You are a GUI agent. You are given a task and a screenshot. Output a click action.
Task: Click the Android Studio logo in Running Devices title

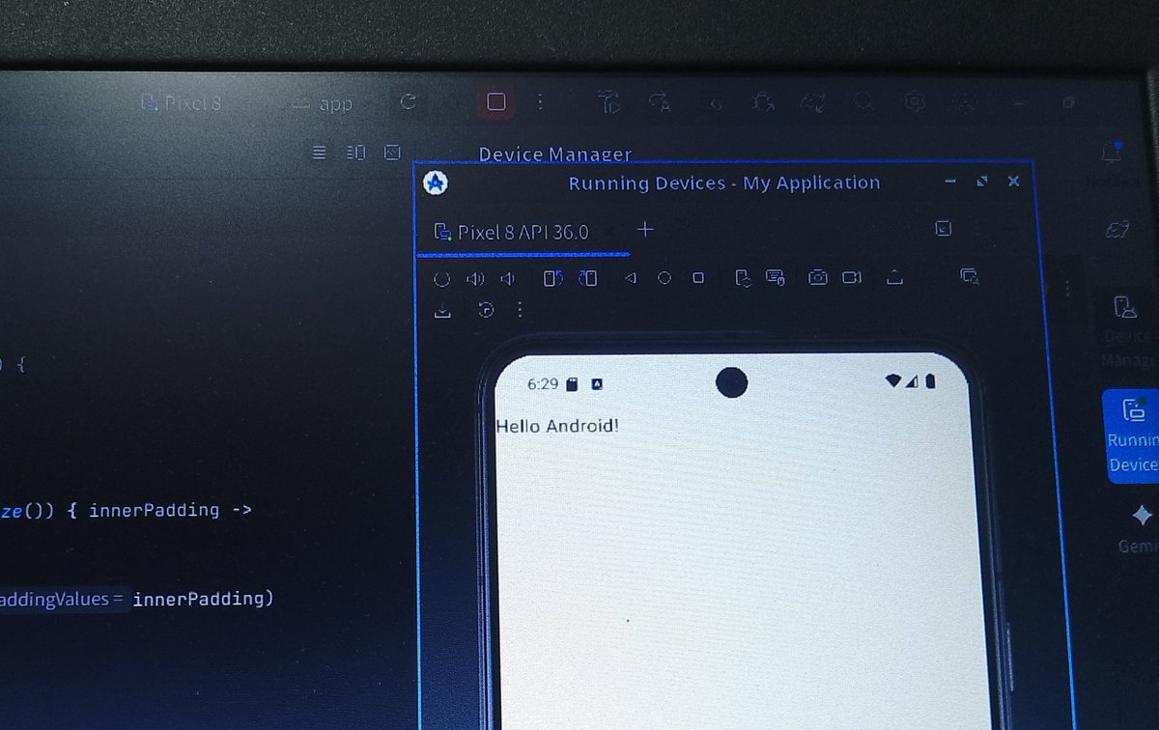[436, 182]
